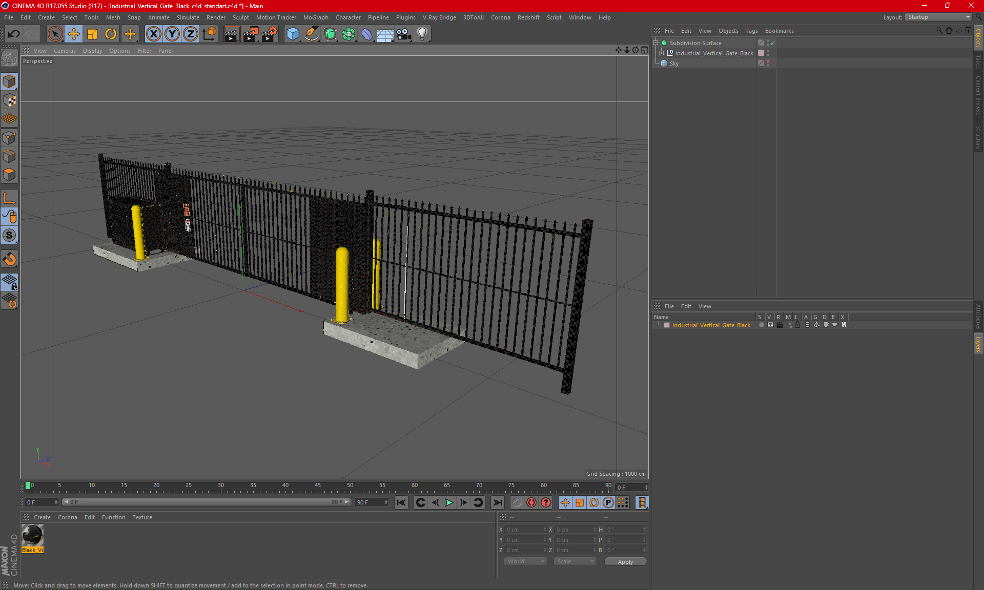This screenshot has width=984, height=590.
Task: Click the Undo arrow icon
Action: tap(14, 34)
